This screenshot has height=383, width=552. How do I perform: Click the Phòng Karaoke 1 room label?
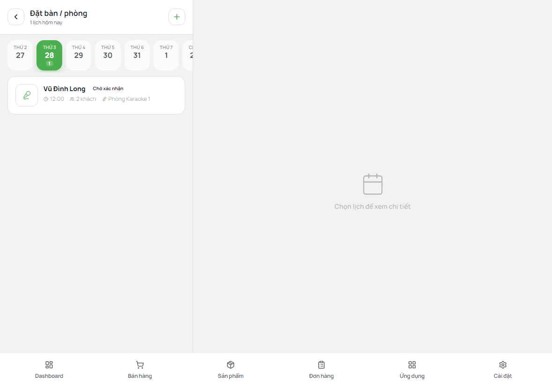(x=126, y=99)
